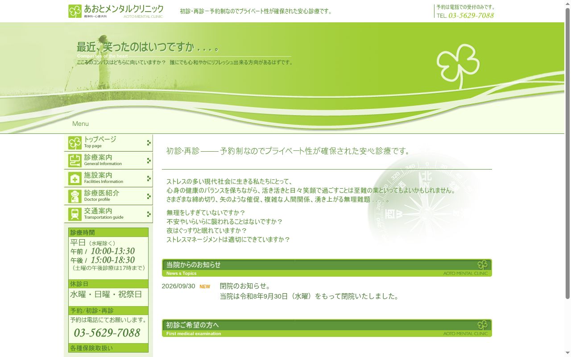Click 予約/初診・再診 sidebar heading
Viewport: 571px width, 357px height.
pyautogui.click(x=108, y=311)
